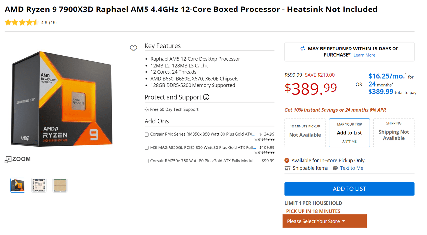427x235 pixels.
Task: Click the star rating icons
Action: tap(21, 23)
